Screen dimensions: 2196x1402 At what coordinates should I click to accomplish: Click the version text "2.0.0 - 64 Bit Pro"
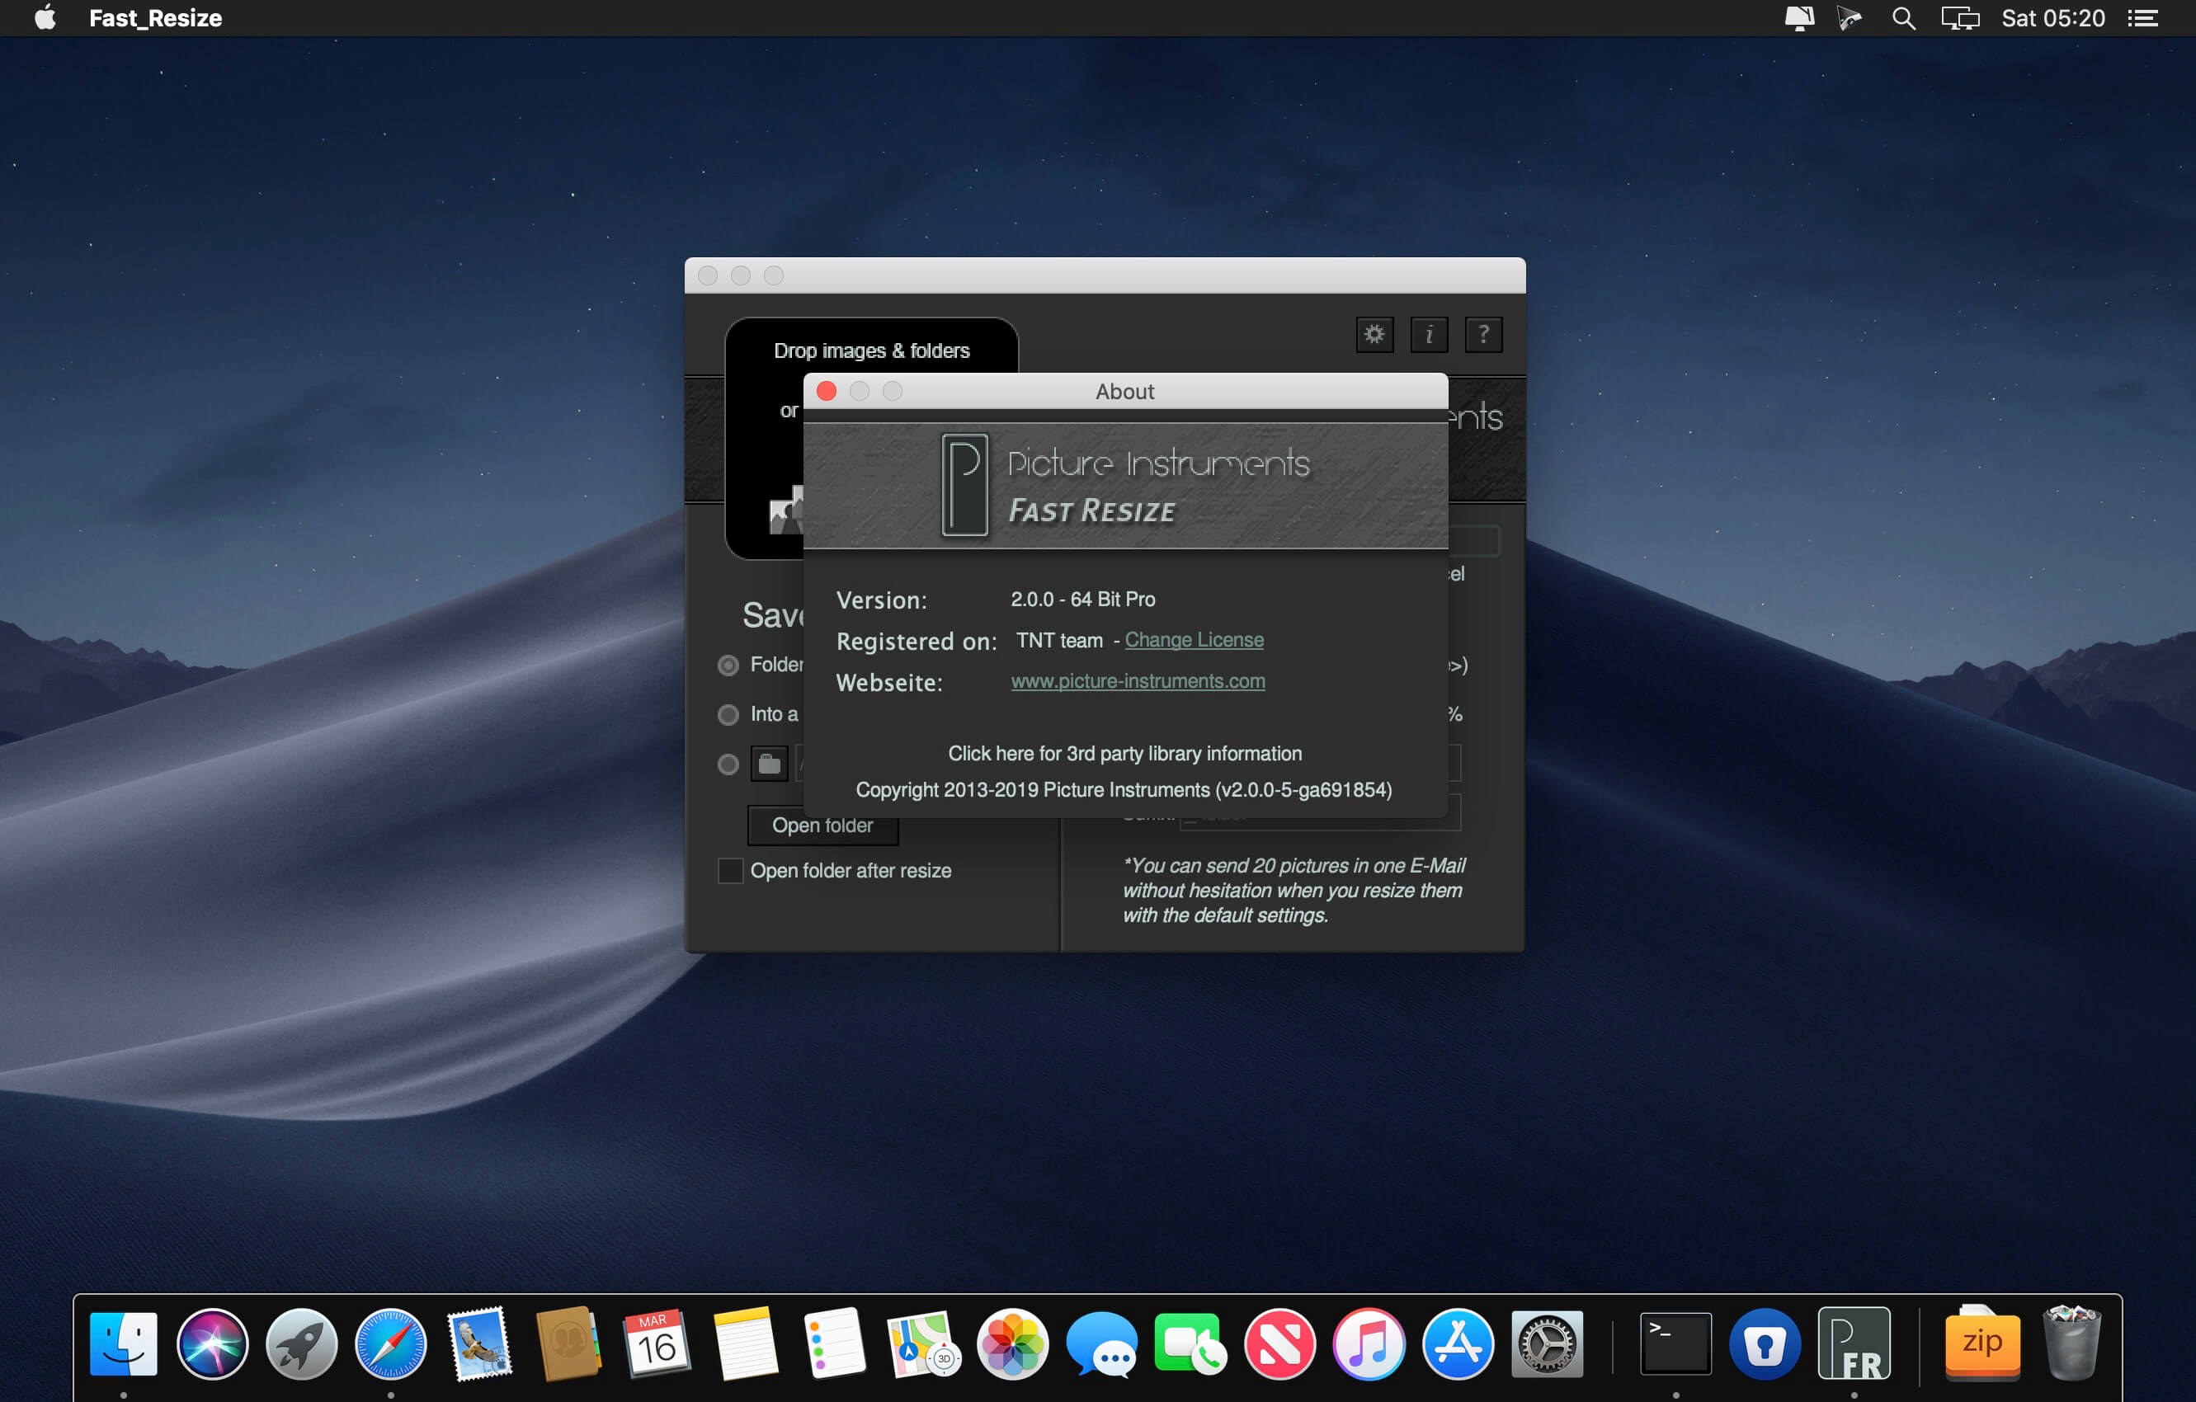[x=1082, y=599]
